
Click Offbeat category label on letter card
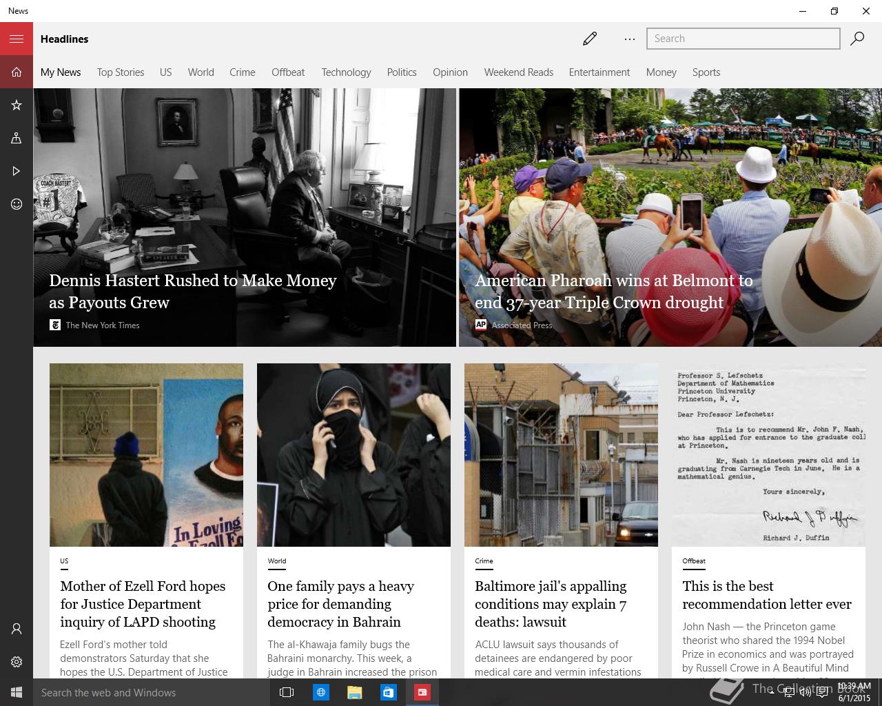click(x=694, y=561)
